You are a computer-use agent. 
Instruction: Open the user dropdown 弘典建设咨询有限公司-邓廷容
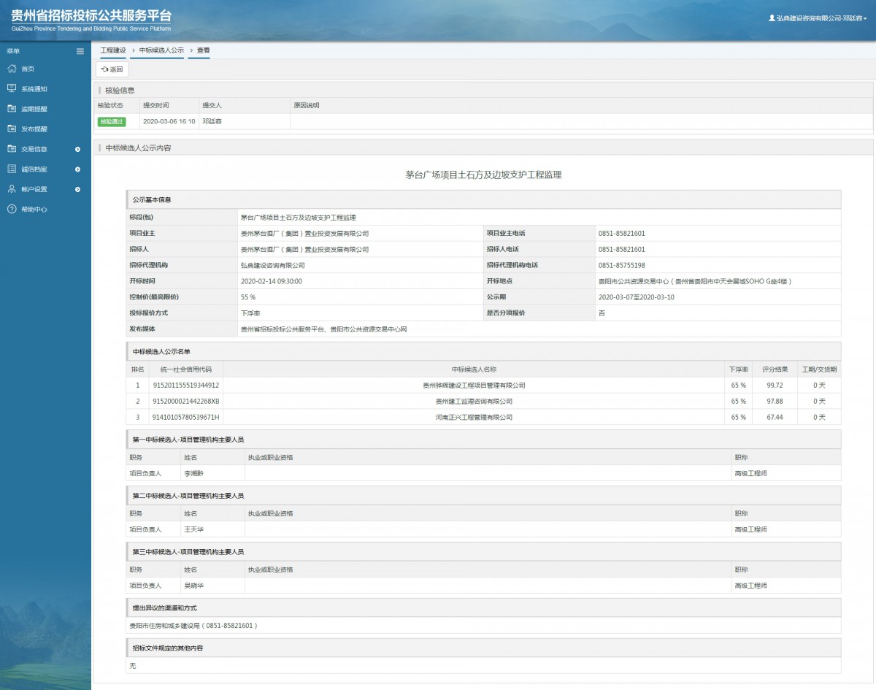(x=818, y=18)
